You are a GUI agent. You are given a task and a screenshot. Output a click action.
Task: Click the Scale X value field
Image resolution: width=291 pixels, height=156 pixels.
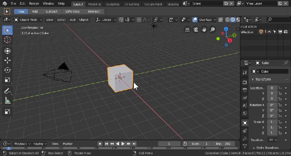(272, 122)
